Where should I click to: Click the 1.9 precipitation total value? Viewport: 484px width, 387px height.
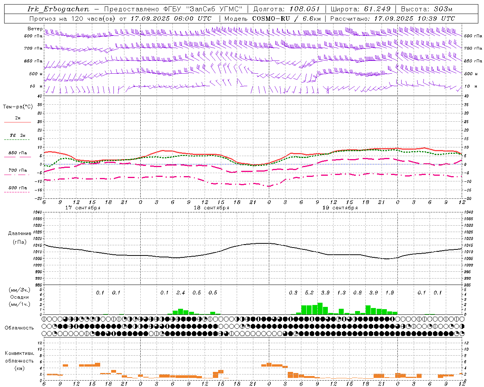pos(389,293)
